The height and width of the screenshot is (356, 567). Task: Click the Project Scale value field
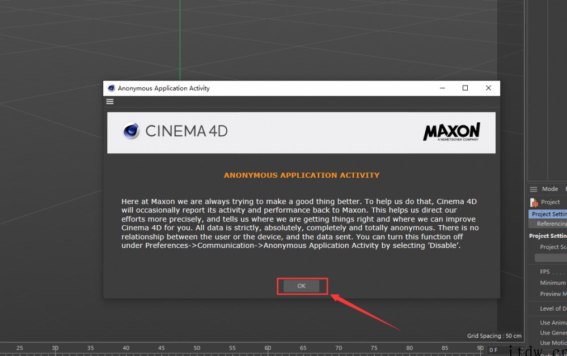(x=550, y=258)
